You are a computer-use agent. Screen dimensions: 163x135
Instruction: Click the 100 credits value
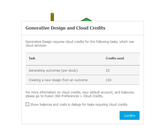(x=108, y=80)
